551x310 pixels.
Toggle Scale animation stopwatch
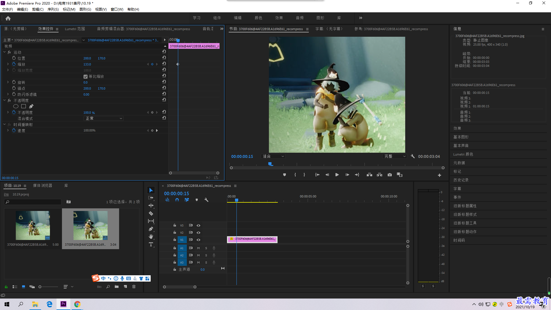[x=14, y=64]
